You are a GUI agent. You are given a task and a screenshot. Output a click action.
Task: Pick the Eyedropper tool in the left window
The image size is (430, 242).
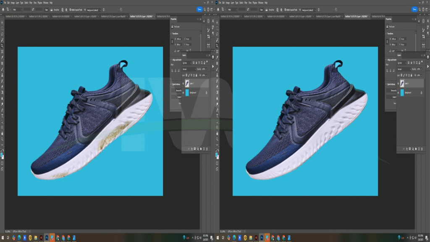3,57
